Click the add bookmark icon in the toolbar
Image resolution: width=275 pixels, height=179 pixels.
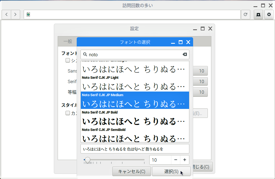(258, 14)
